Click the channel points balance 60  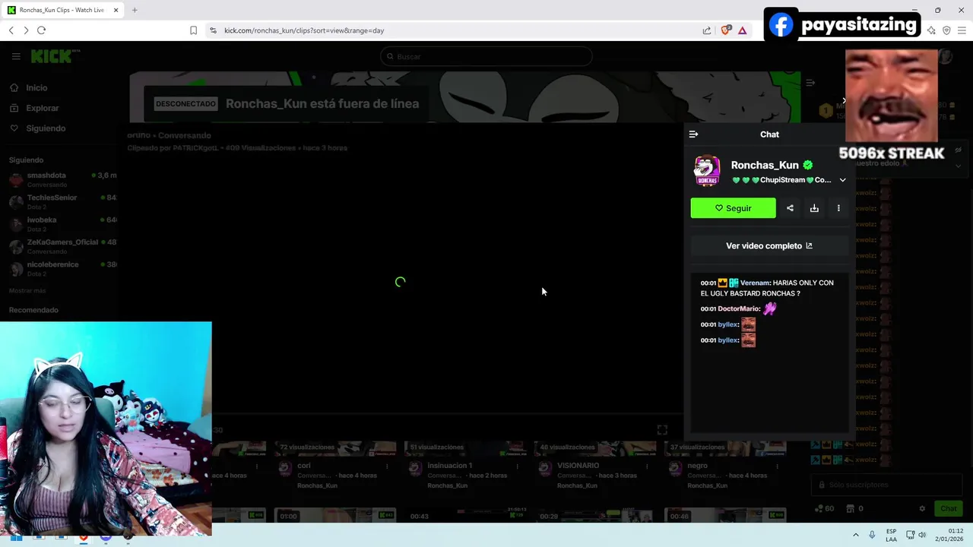click(824, 508)
